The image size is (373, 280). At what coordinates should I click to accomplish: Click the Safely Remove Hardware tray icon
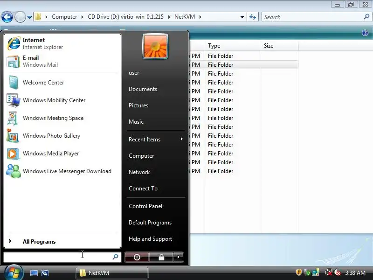coord(307,273)
